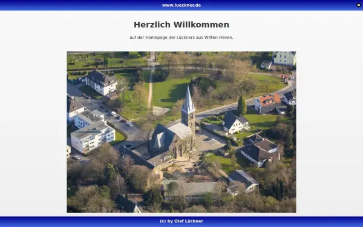Click the www.lueckner.de header title

click(x=181, y=5)
